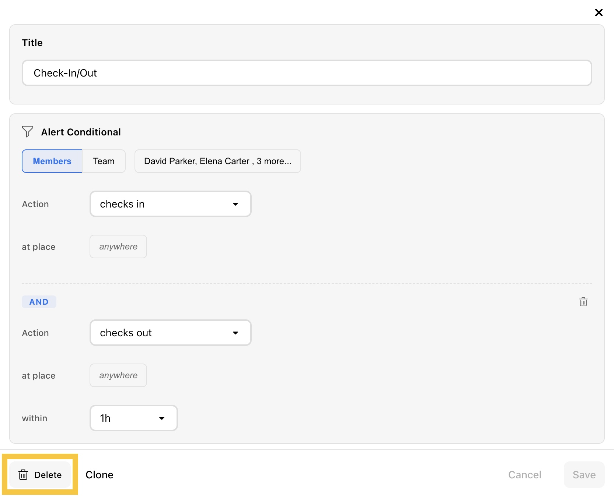Click the caret arrow of checks in dropdown
This screenshot has height=496, width=614.
pos(236,204)
